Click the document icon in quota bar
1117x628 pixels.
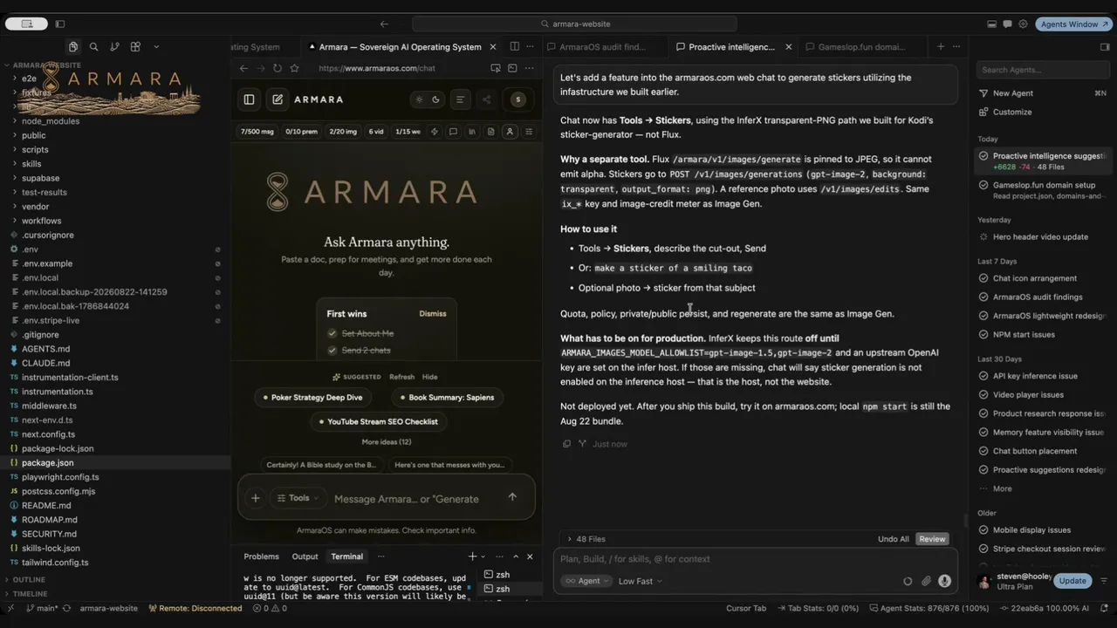[x=491, y=132]
